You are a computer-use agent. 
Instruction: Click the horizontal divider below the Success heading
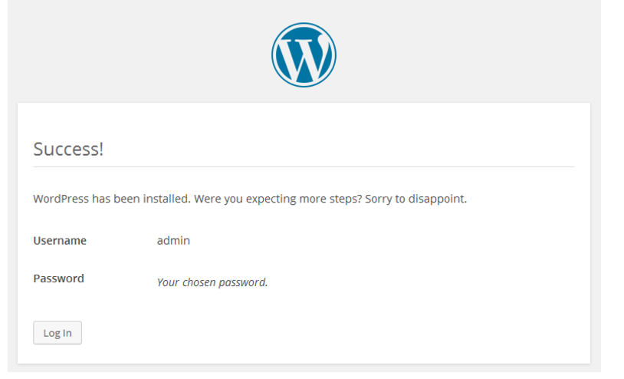(304, 166)
